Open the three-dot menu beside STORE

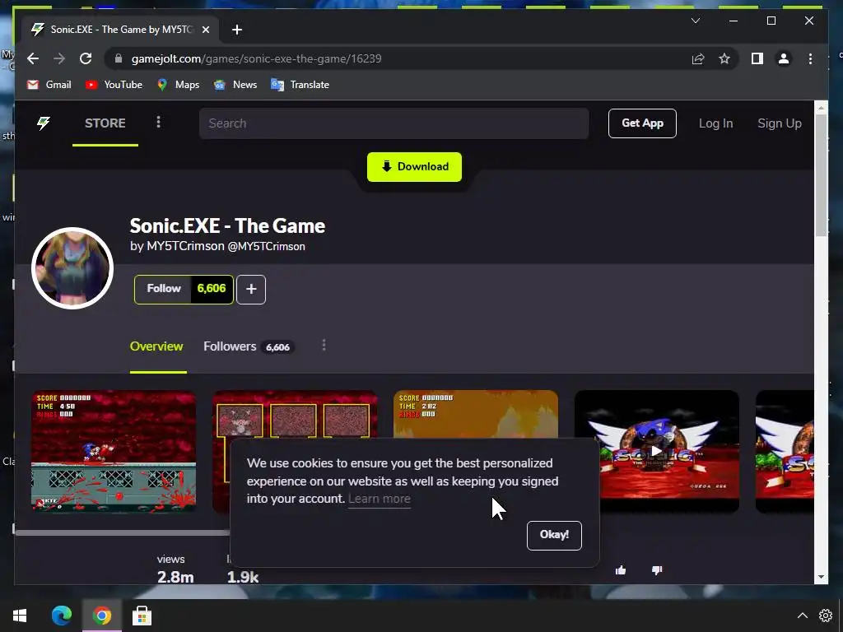point(158,123)
